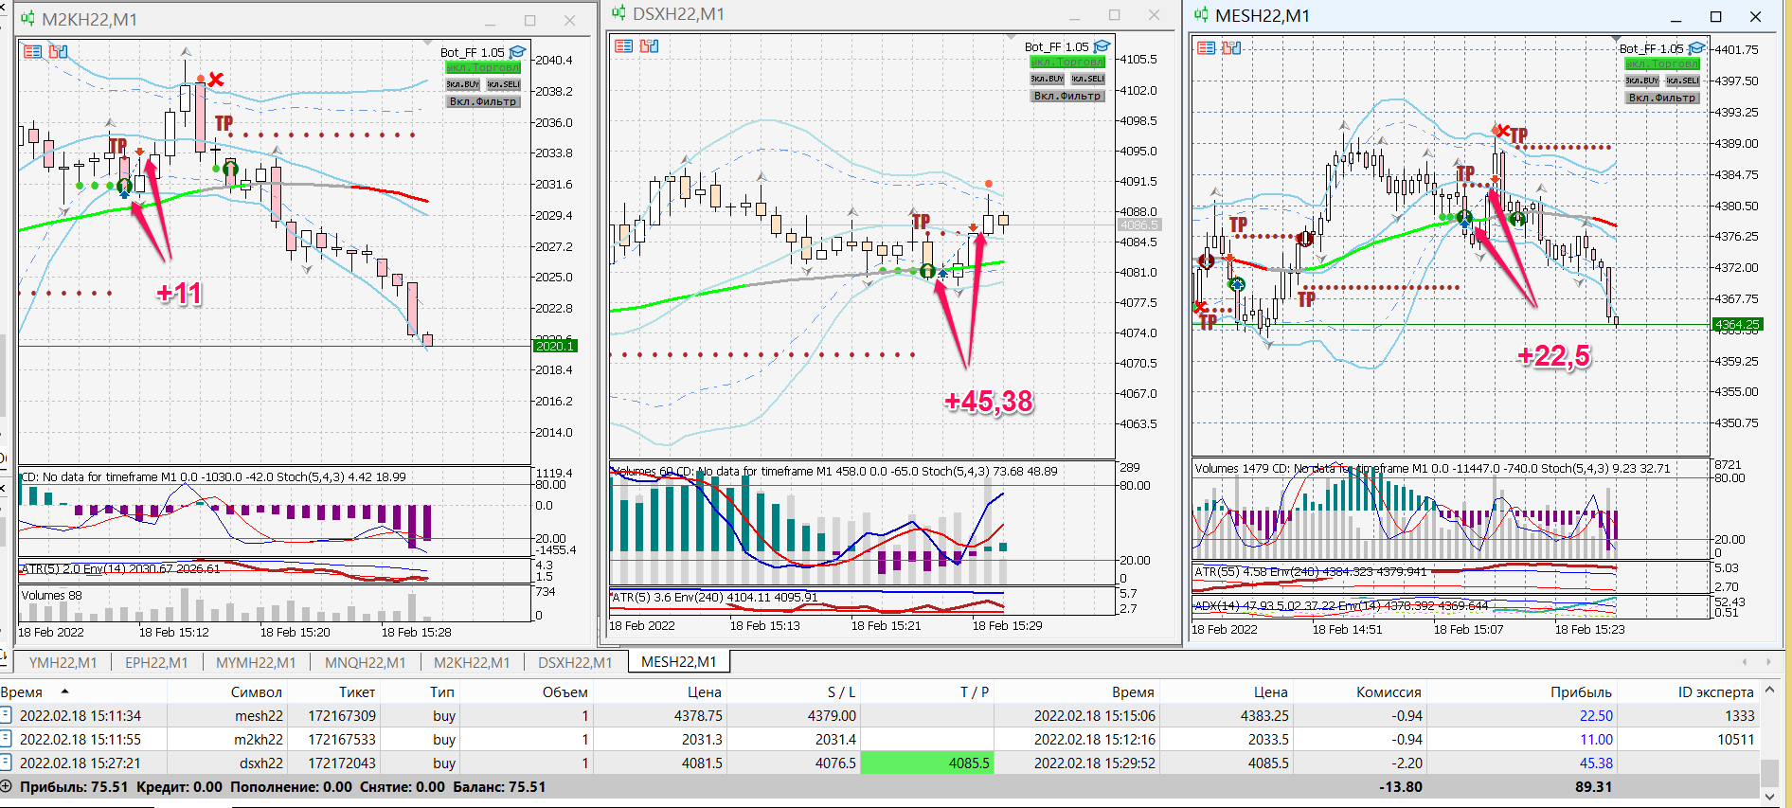Click the expert advisor cap icon in DSXH22 chart

(1102, 46)
